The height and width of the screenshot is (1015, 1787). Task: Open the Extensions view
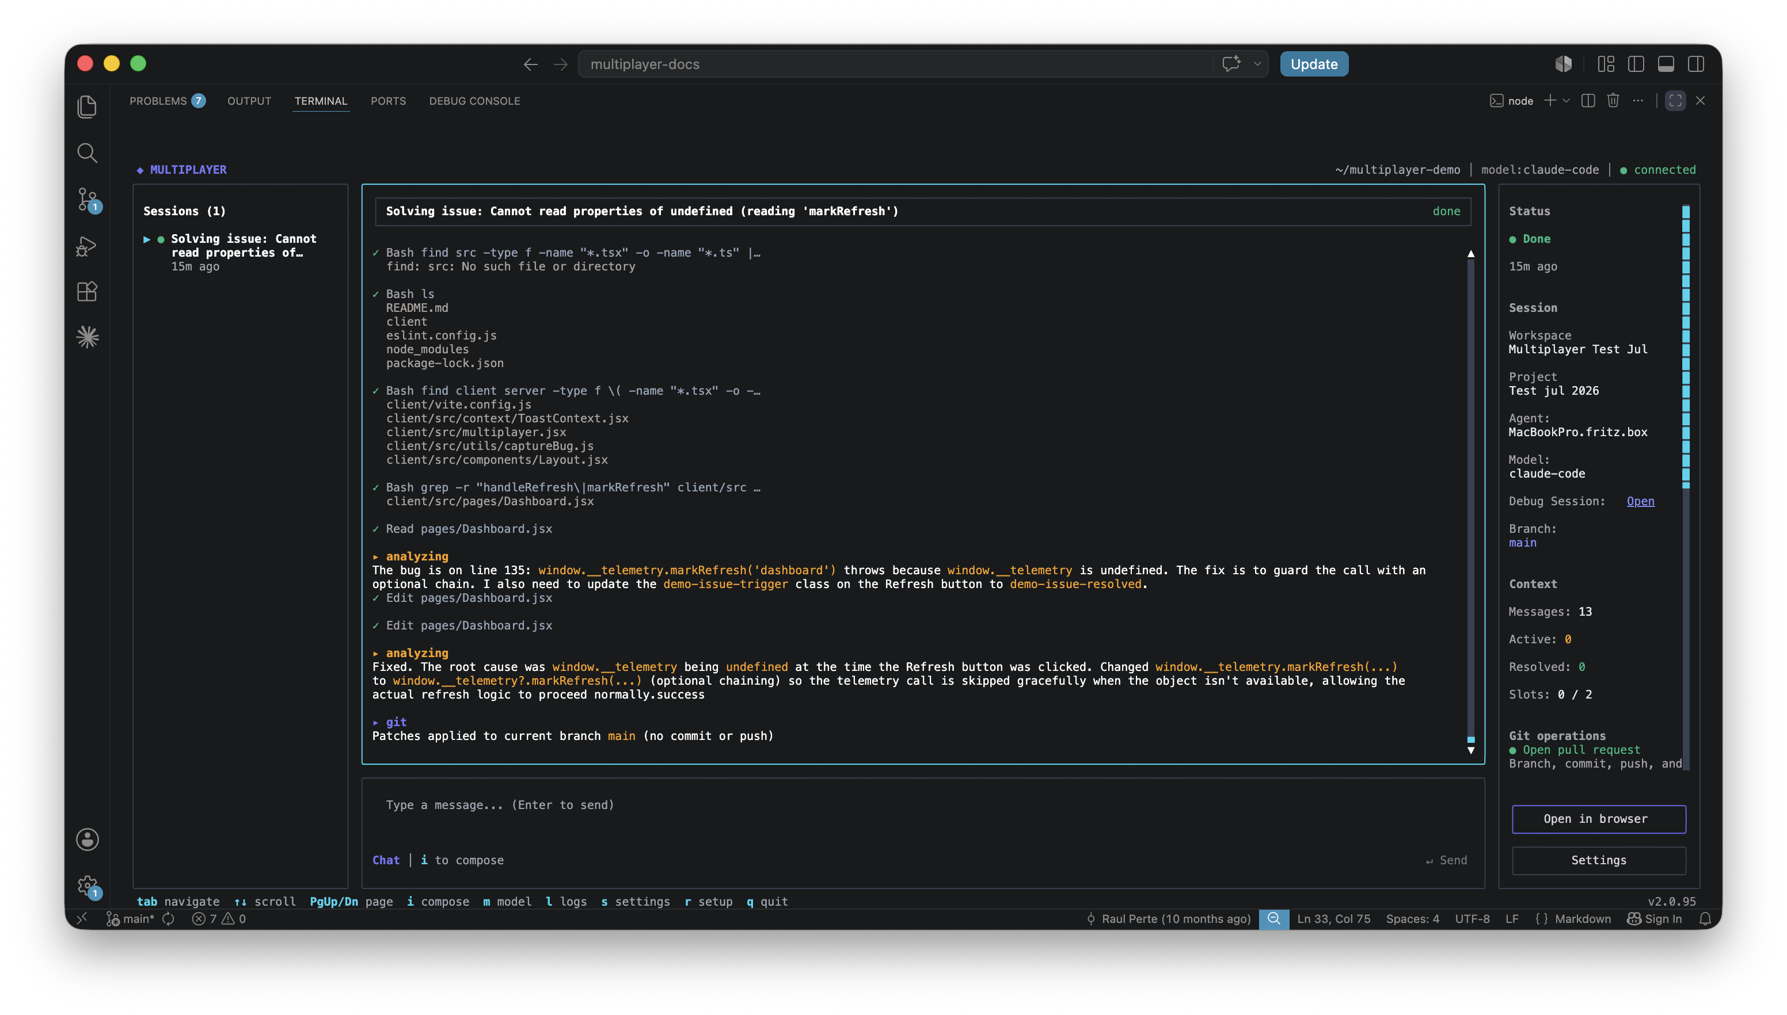87,291
